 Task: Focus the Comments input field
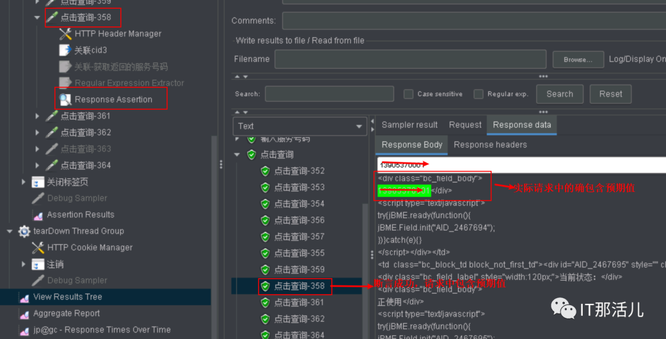click(474, 21)
